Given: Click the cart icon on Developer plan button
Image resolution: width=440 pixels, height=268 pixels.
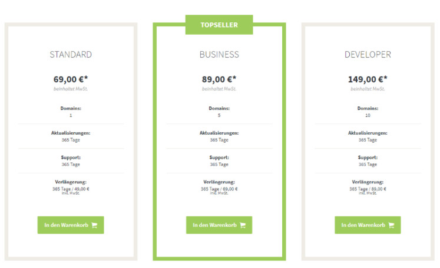Looking at the screenshot, I should click(x=391, y=225).
